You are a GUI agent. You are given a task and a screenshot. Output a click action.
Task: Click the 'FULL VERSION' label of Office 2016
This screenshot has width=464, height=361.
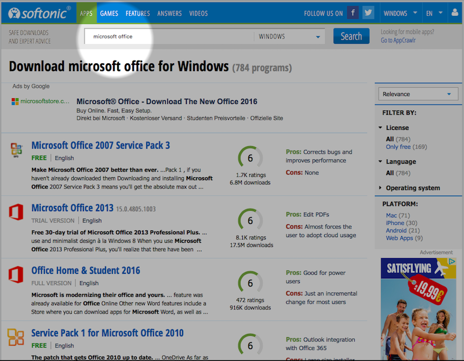tap(52, 283)
